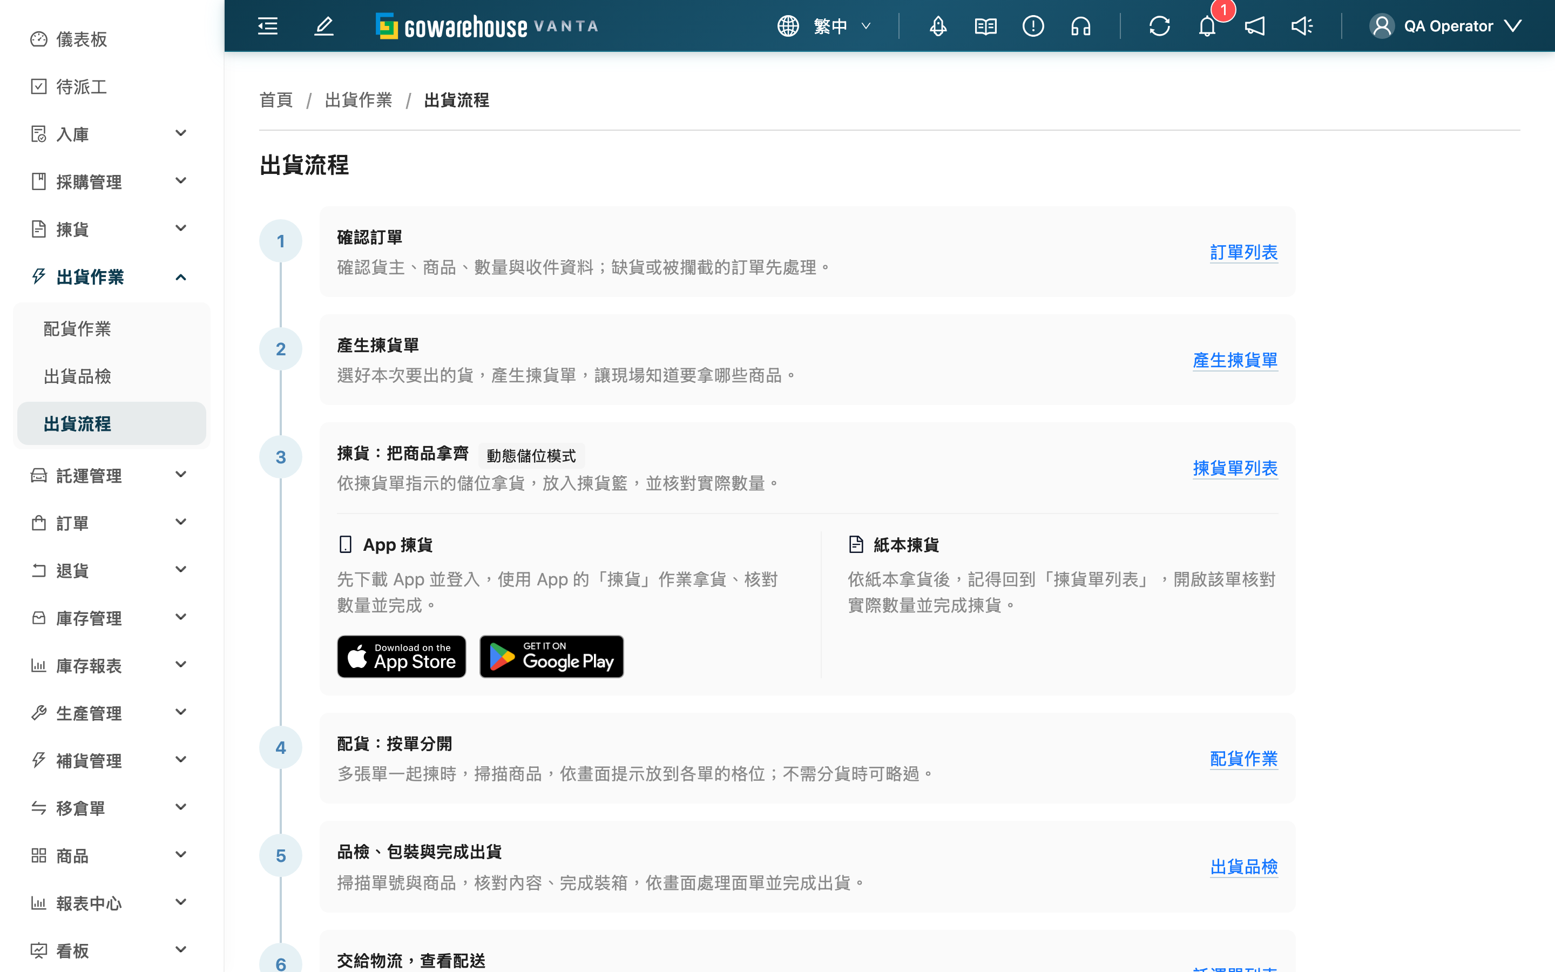Screen dimensions: 1555x972
Task: Click the 動態儲位模式 tag in step 3
Action: 531,456
